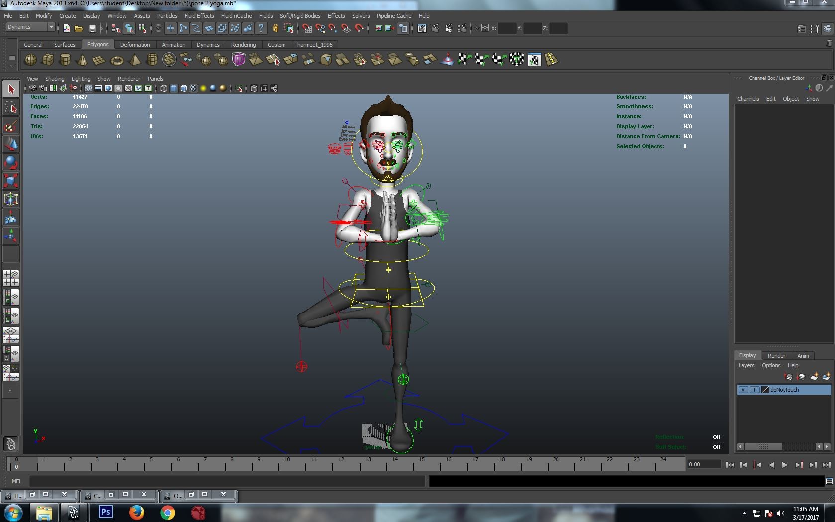Toggle visibility V of doNotTouch layer
Screen dimensions: 835x522
[x=743, y=390]
